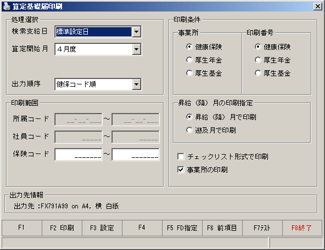325x250 pixels.
Task: Click F2 印刷 to print
Action: [x=62, y=228]
